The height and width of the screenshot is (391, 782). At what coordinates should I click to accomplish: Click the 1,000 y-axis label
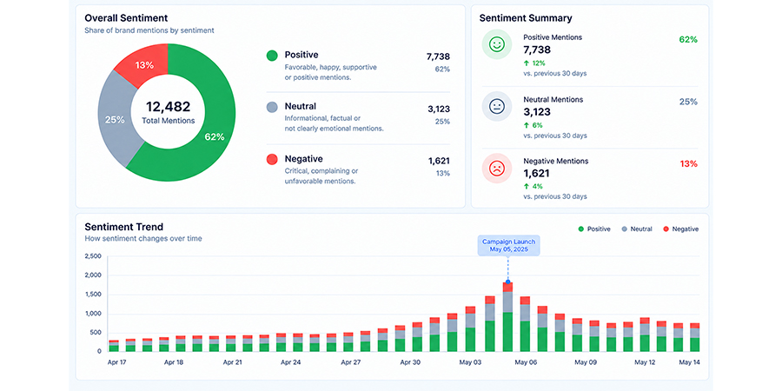click(93, 315)
